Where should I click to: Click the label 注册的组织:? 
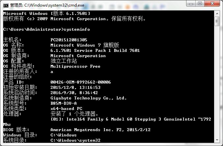point(17,77)
